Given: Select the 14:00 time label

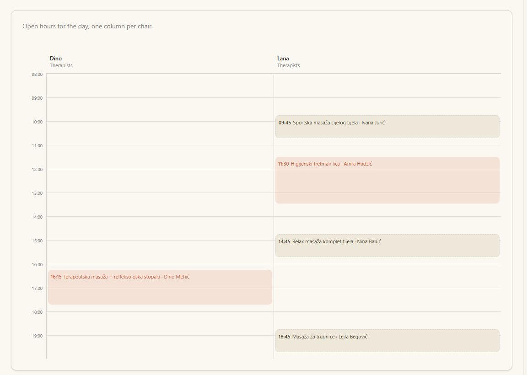Looking at the screenshot, I should [38, 217].
